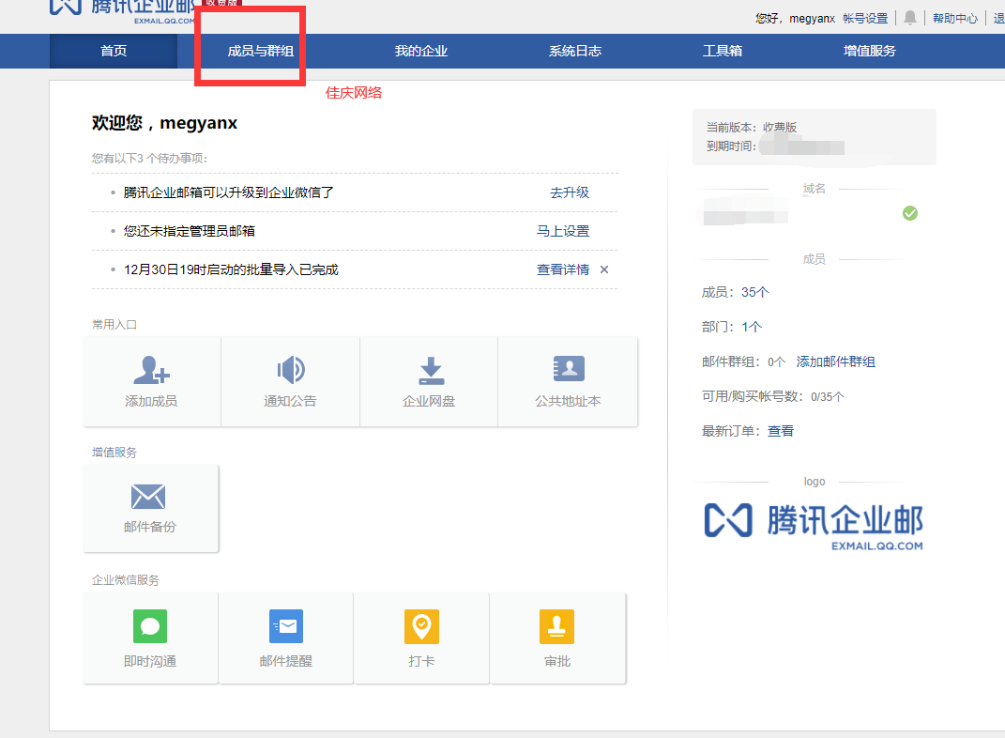Screen dimensions: 1005x738
Task: Click the Add Member (添加成员) icon
Action: 151,370
